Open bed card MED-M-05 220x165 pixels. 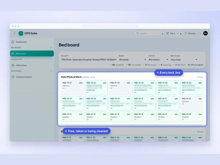(x=168, y=88)
